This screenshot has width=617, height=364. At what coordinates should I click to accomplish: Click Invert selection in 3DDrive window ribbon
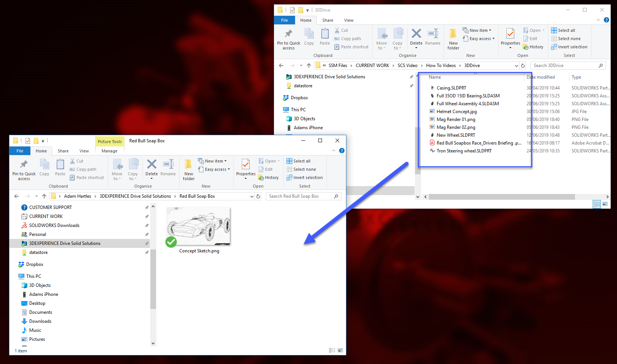point(569,47)
